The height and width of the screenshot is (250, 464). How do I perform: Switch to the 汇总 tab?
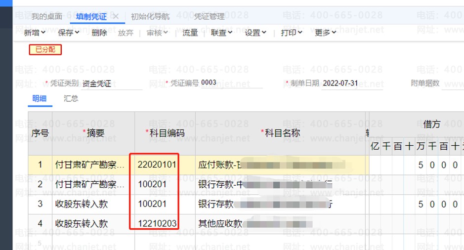point(71,98)
